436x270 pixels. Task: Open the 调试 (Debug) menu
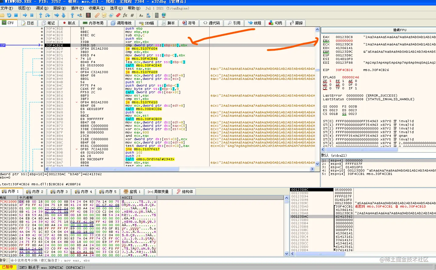[42, 8]
